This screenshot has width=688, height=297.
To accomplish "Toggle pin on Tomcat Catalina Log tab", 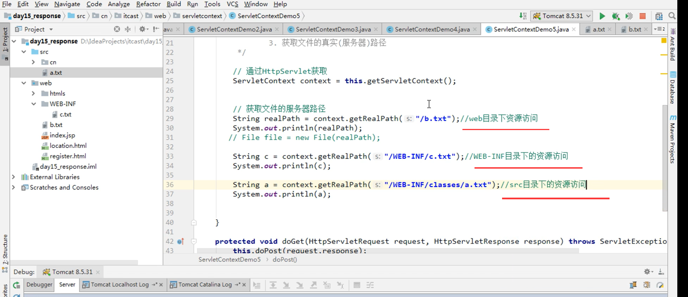I will click(238, 285).
